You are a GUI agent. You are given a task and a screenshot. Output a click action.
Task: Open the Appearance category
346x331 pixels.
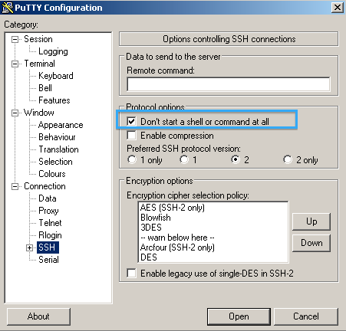61,125
